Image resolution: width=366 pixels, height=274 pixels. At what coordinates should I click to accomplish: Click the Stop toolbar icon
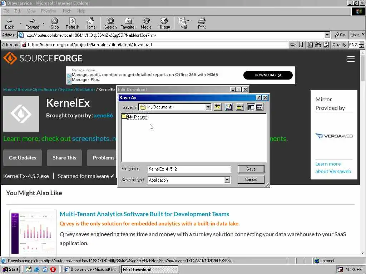(55, 23)
